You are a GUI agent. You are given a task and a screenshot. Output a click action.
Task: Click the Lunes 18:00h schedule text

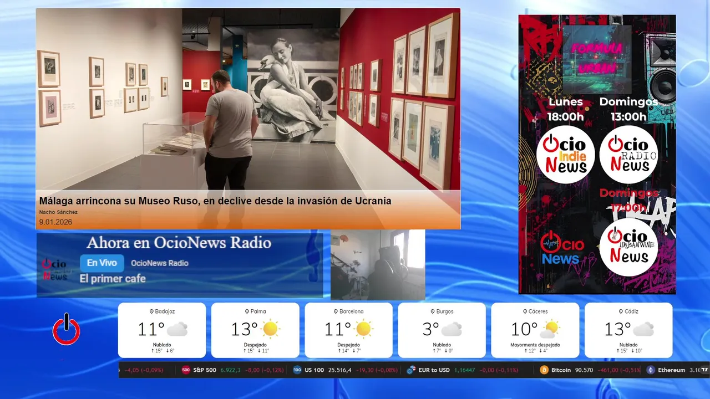(566, 109)
